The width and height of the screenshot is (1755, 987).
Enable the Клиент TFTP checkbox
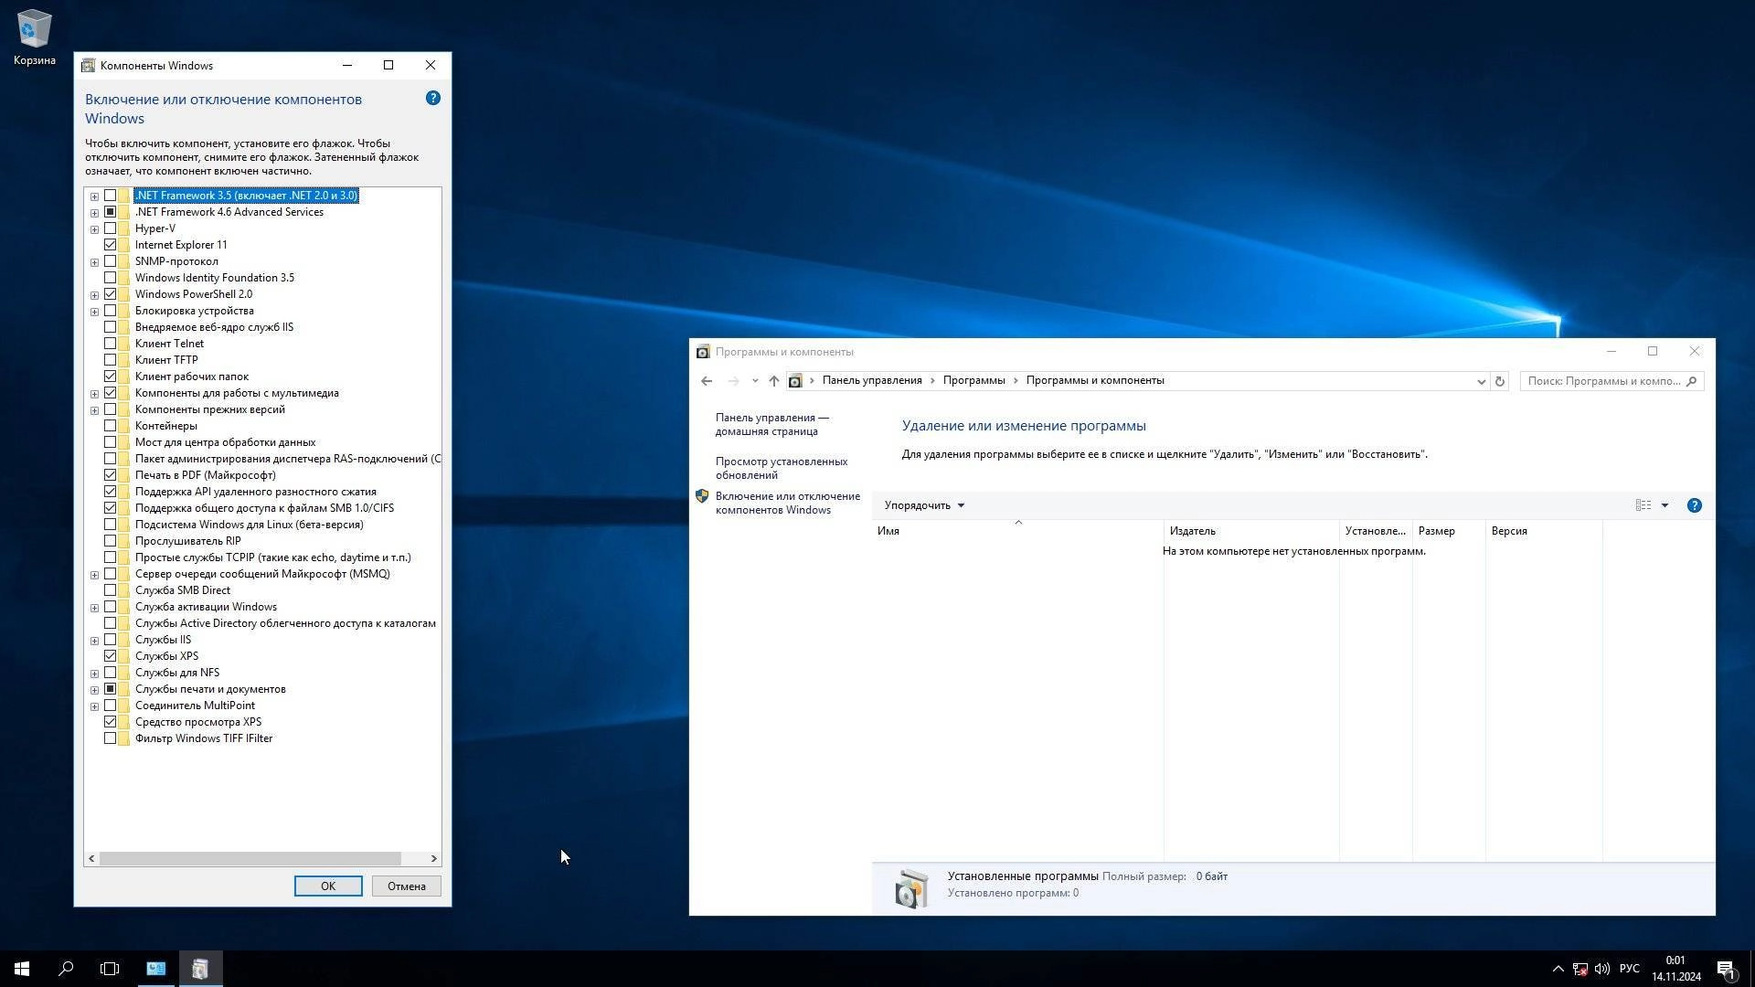[110, 360]
